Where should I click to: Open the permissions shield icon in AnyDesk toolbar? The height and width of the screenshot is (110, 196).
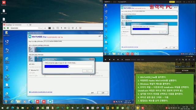(x=73, y=28)
